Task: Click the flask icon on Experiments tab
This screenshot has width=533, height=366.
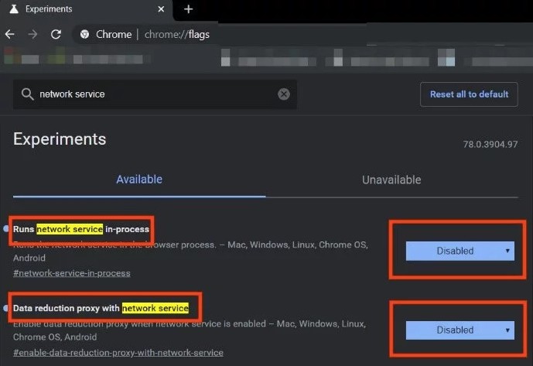Action: point(12,9)
